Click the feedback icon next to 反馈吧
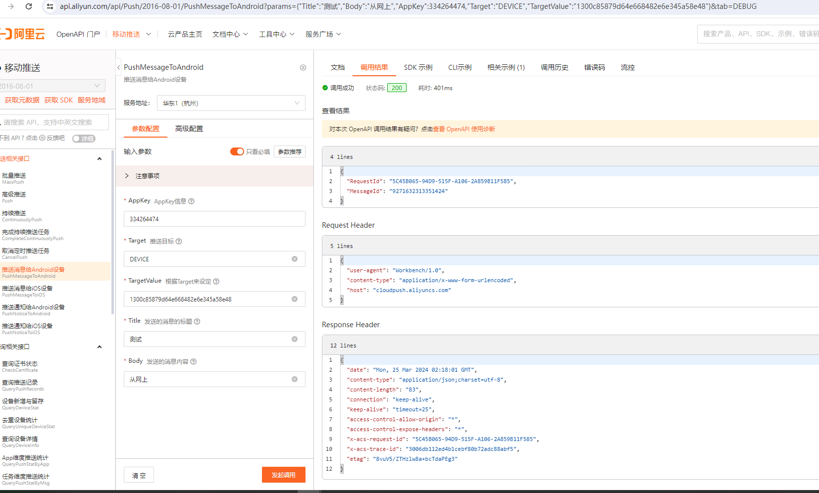The width and height of the screenshot is (819, 493). [x=42, y=138]
